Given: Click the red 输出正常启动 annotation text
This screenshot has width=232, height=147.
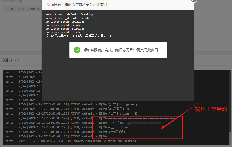Looking at the screenshot, I should tap(211, 109).
